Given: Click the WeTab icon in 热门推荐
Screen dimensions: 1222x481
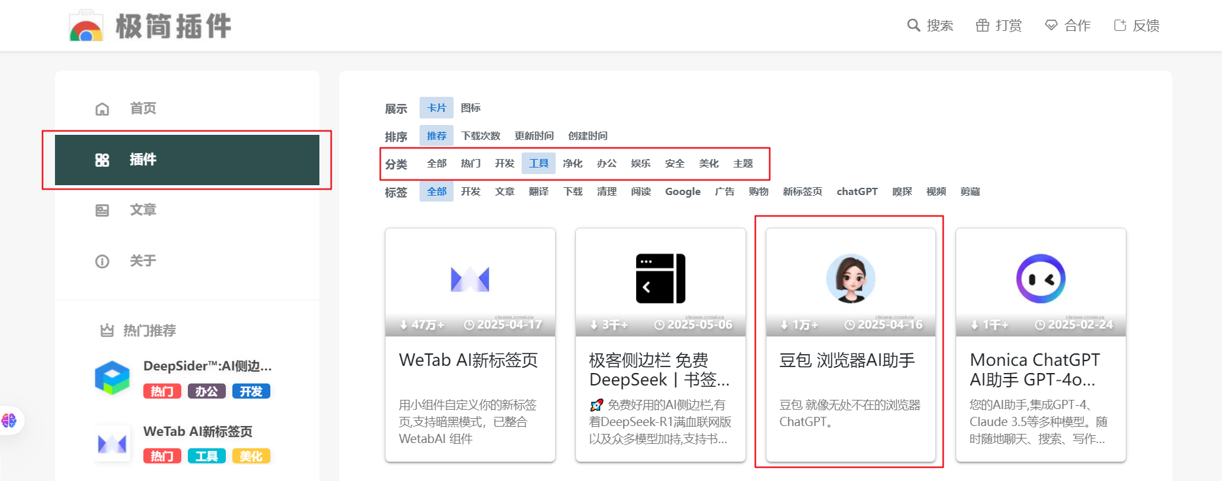Looking at the screenshot, I should point(113,444).
